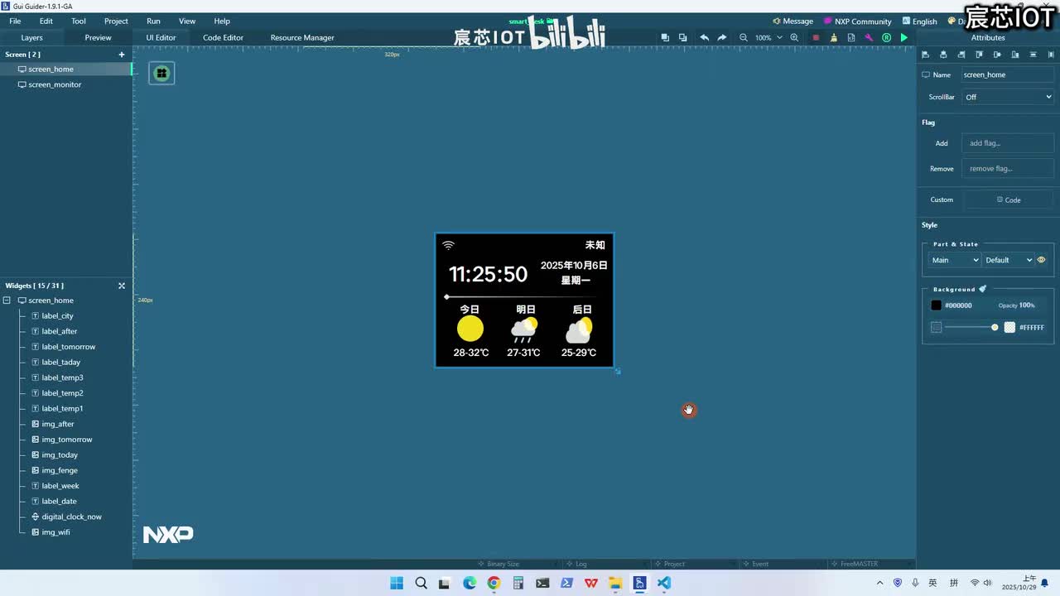
Task: Click the generate code file icon
Action: pyautogui.click(x=851, y=37)
